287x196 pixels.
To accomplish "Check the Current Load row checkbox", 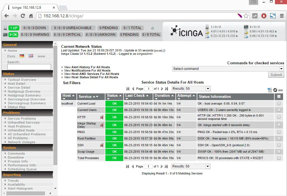I will coord(279,103).
